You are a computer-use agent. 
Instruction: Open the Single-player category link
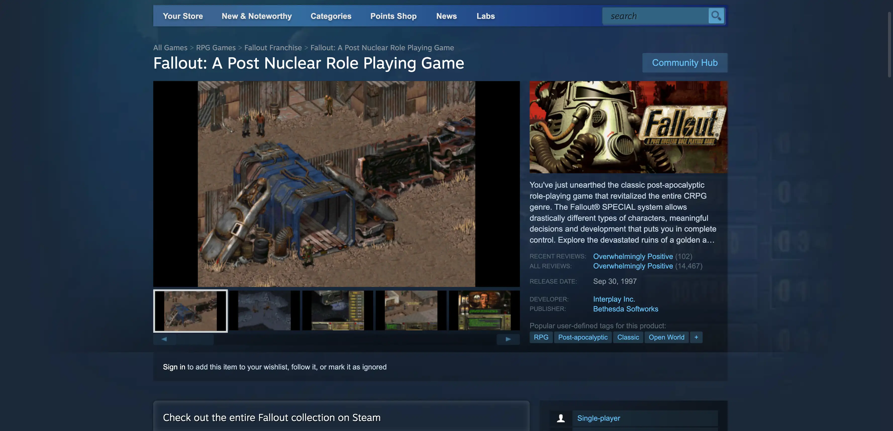click(x=598, y=418)
